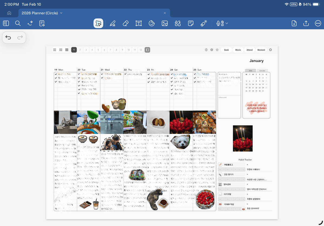Open the Shapes tool

click(178, 23)
